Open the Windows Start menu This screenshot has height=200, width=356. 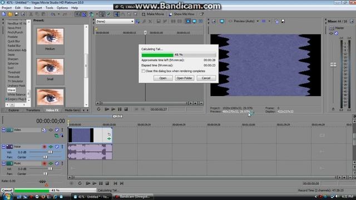coord(7,196)
